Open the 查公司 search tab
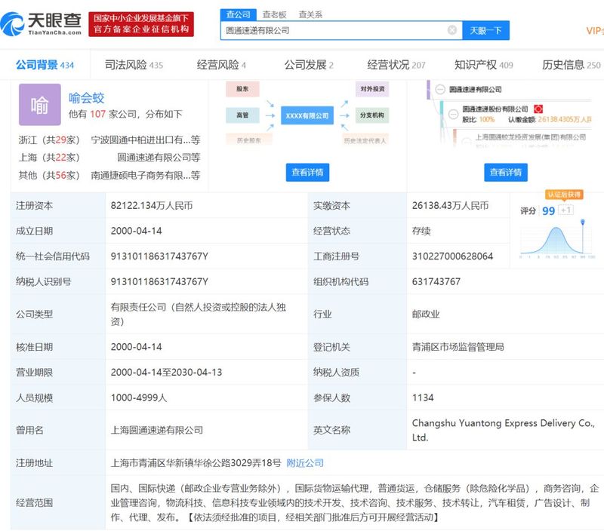This screenshot has width=604, height=531. [238, 14]
